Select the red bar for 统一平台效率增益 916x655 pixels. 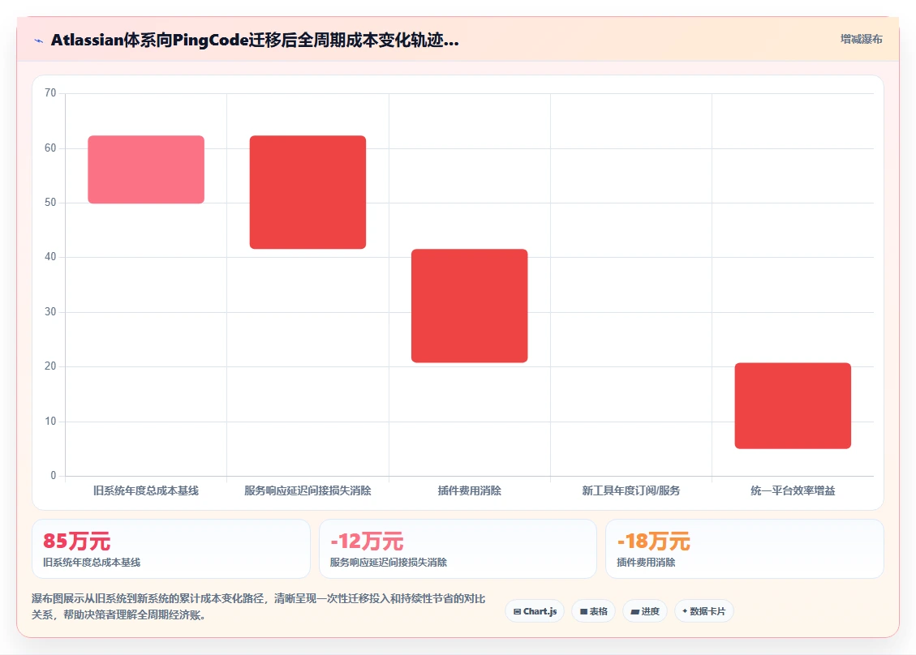pyautogui.click(x=793, y=405)
